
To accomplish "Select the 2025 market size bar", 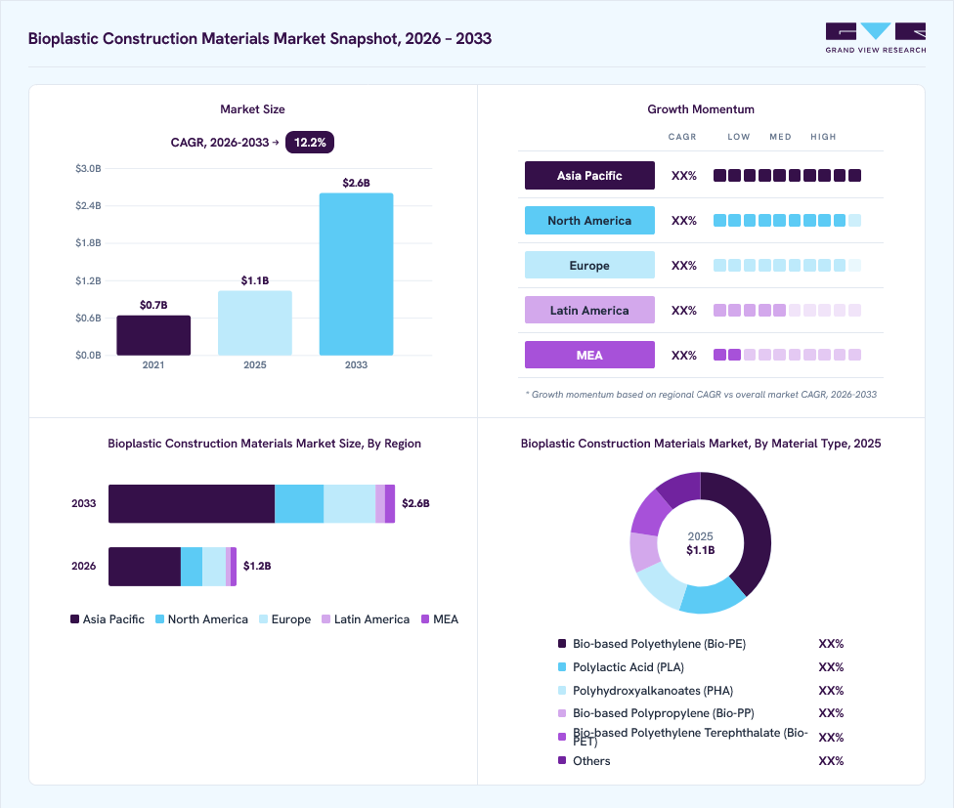I will (255, 323).
